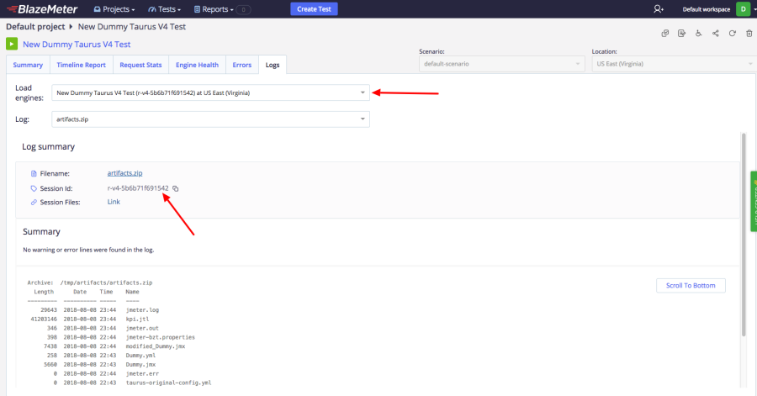Switch to the Engine Health tab
The image size is (757, 396).
tap(197, 65)
